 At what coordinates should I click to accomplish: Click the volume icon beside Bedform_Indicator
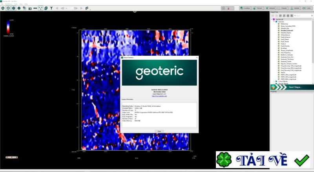coord(279,55)
